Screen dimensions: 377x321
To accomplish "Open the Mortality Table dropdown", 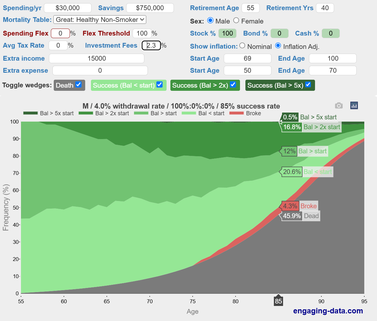I will (x=100, y=20).
